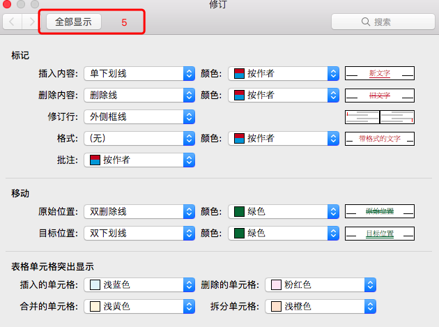This screenshot has width=439, height=327.
Task: Open the 格式 mark dropdown
Action: 139,138
